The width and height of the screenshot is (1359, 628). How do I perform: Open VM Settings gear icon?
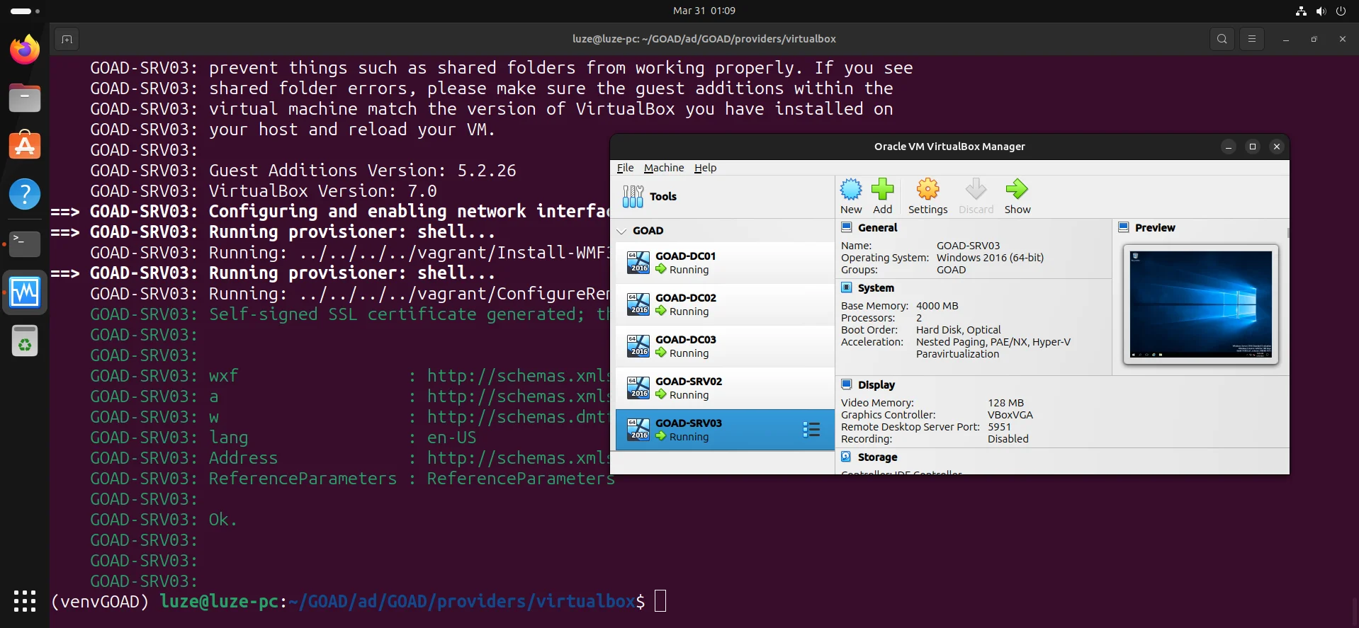pos(927,190)
